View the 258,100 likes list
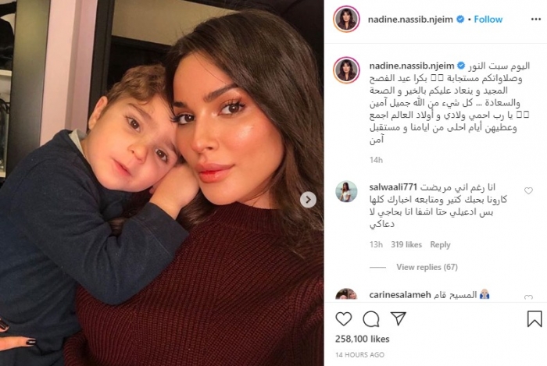The width and height of the screenshot is (547, 366). coord(362,339)
